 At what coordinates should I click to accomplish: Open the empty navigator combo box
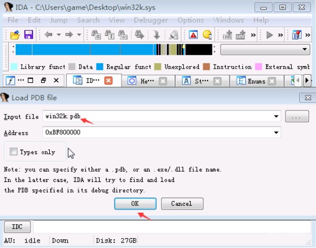[x=265, y=49]
